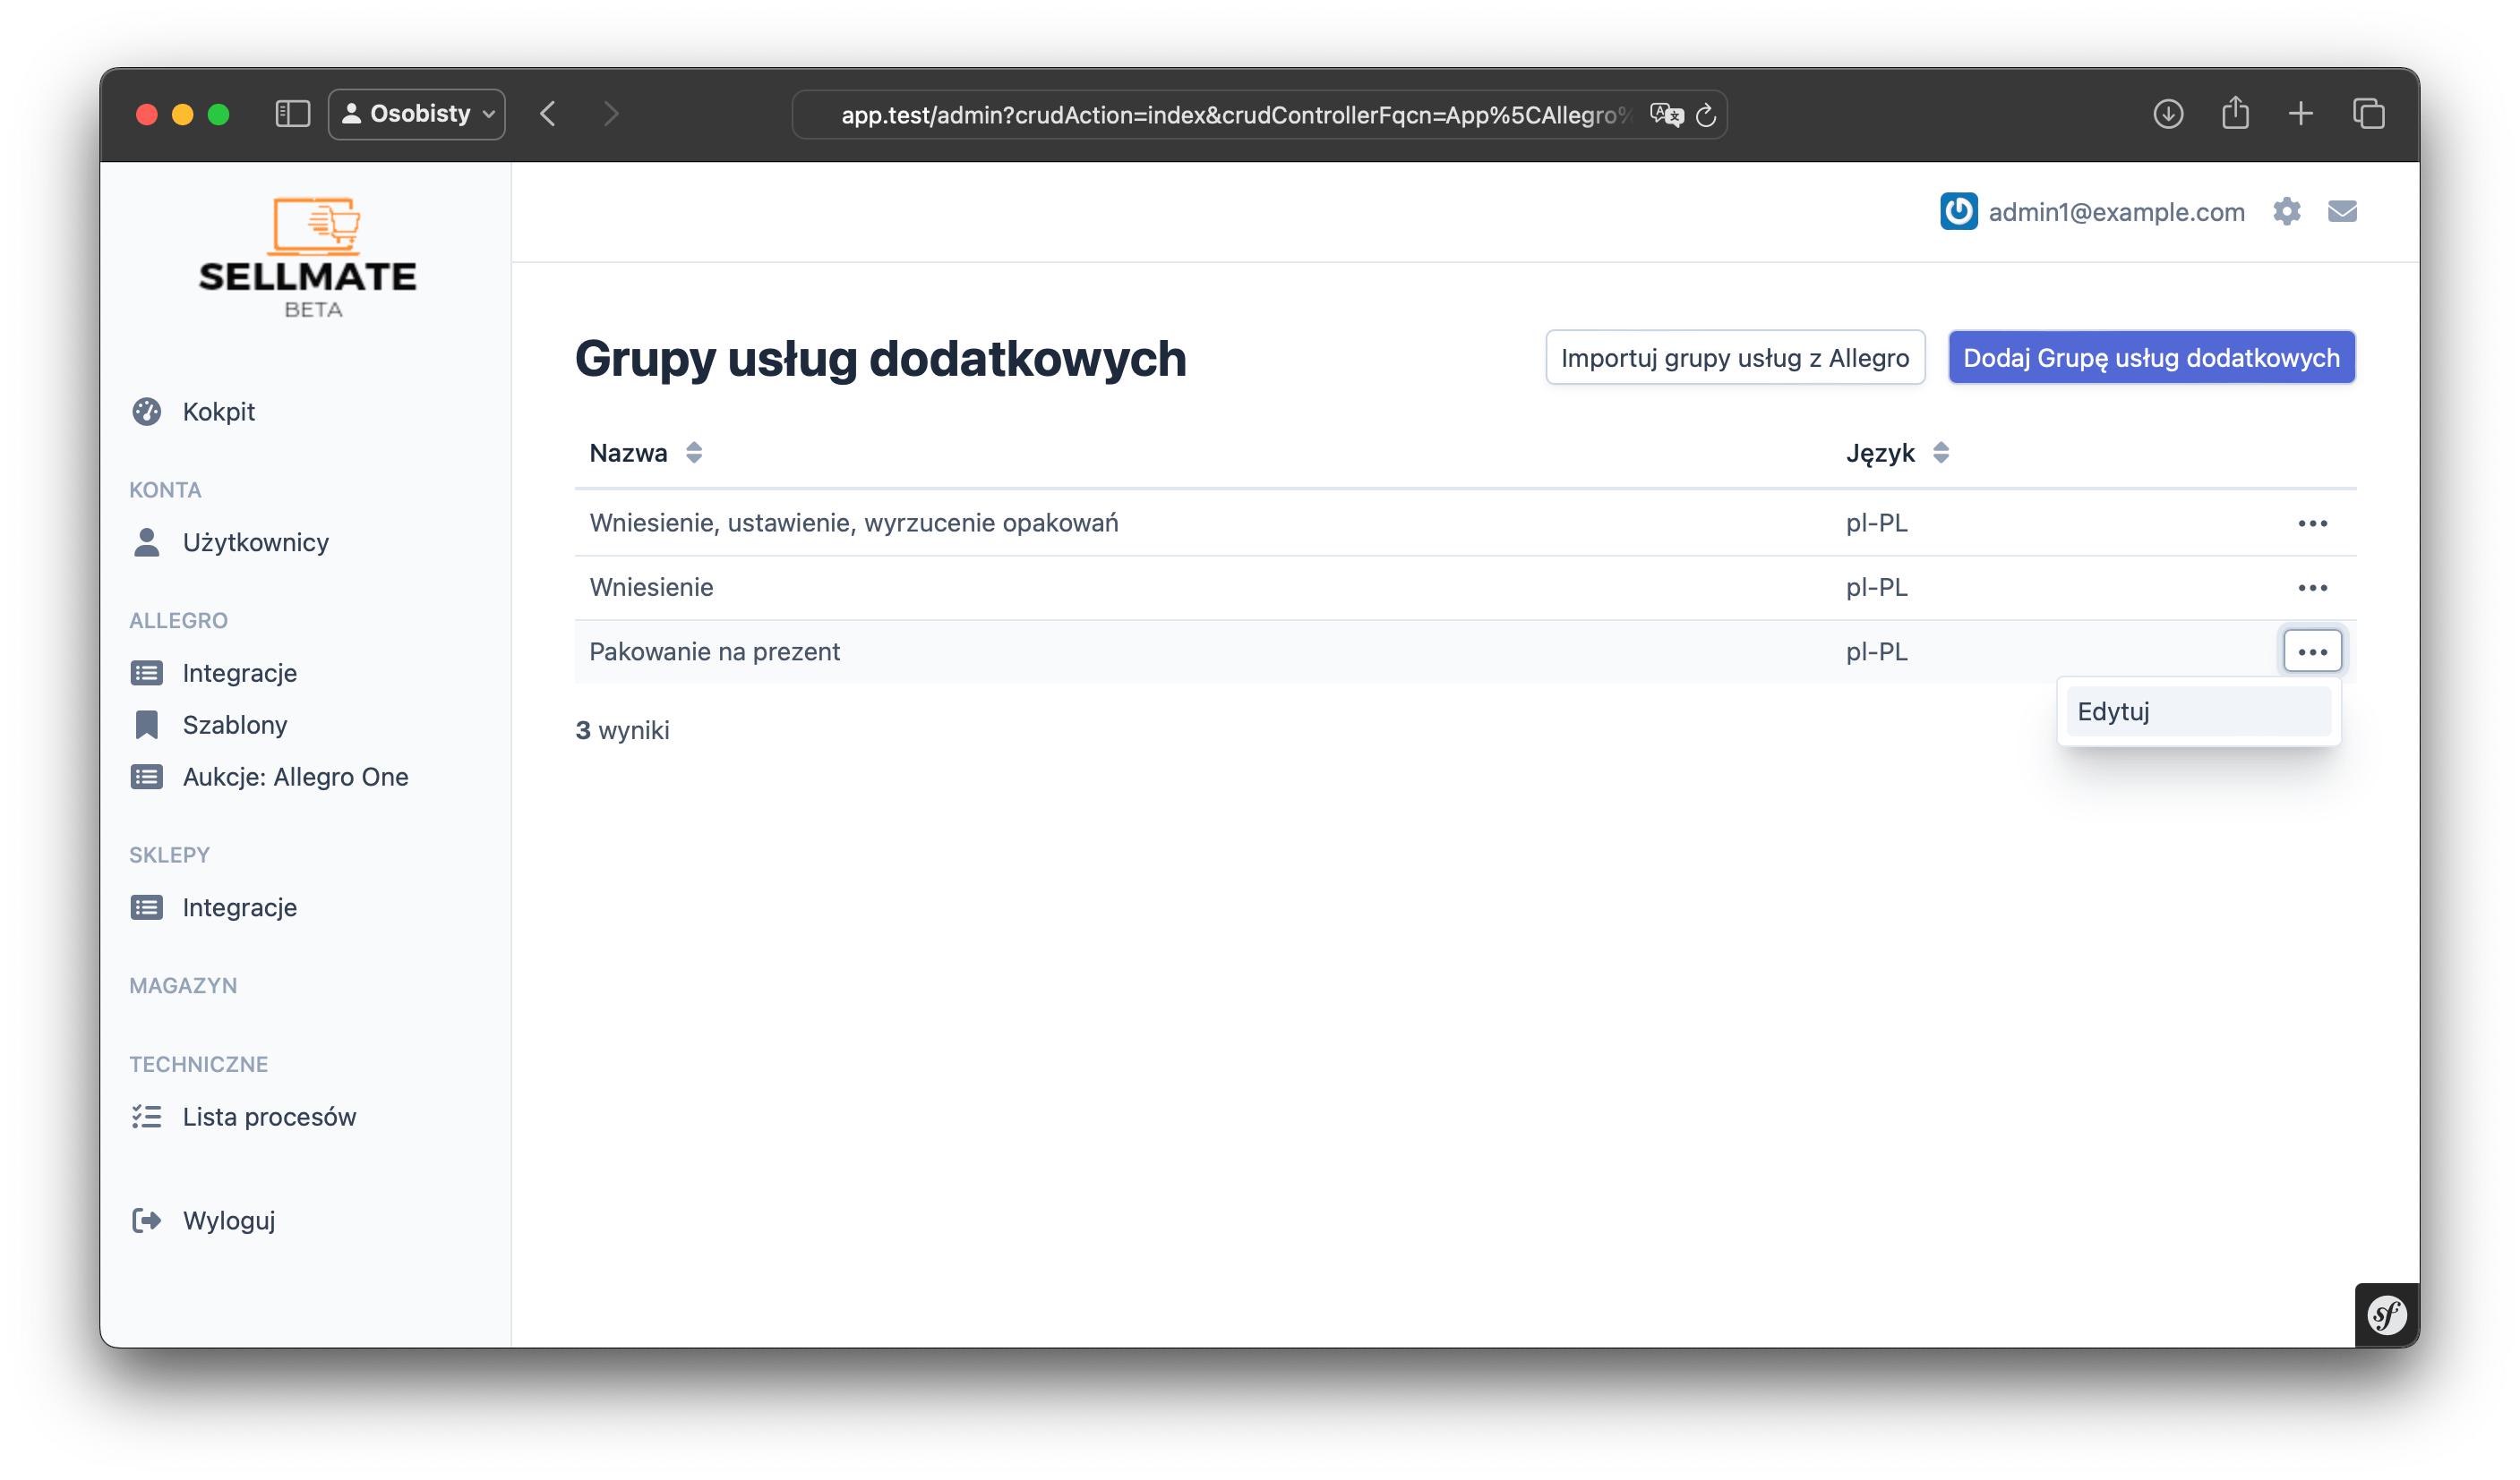Viewport: 2520px width, 1480px height.
Task: Open Aukcje: Allegro One menu item
Action: click(x=296, y=778)
